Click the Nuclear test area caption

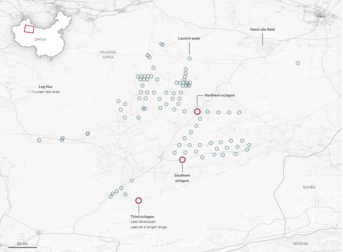click(46, 92)
